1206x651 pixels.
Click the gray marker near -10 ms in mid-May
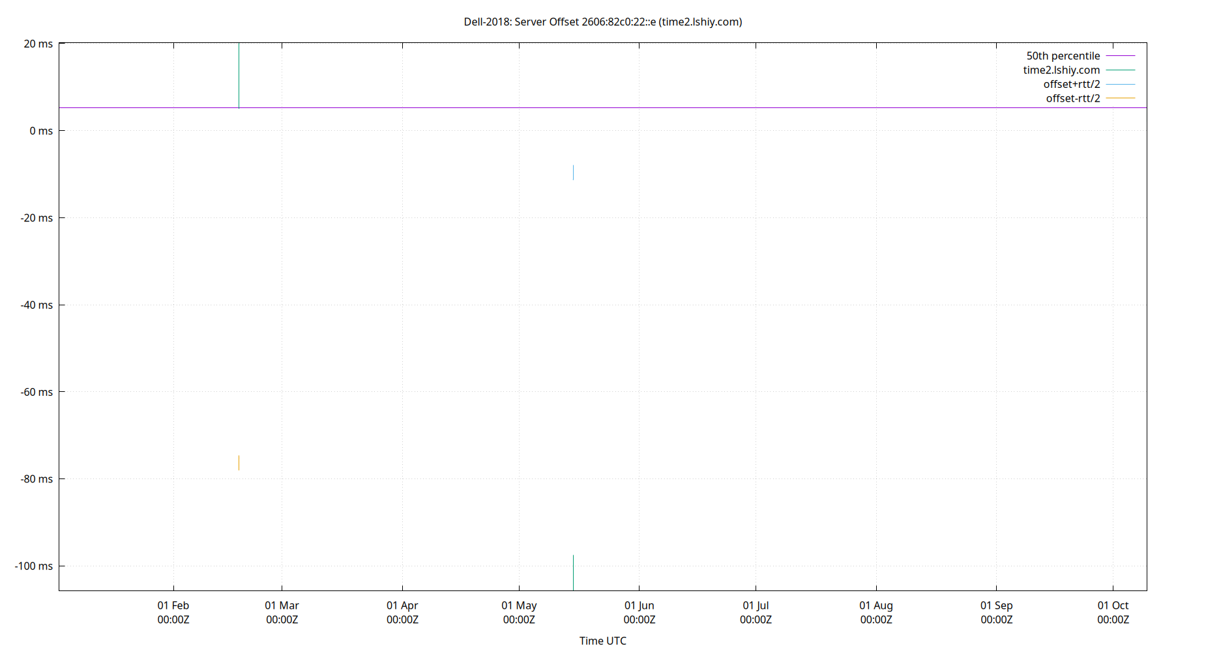coord(574,173)
